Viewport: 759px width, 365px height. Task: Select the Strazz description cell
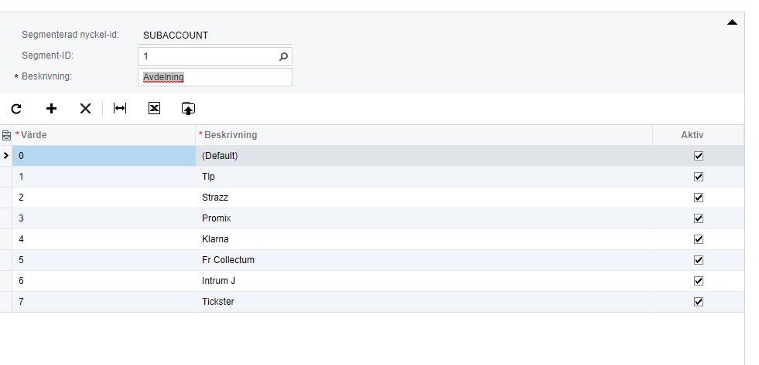tap(424, 198)
